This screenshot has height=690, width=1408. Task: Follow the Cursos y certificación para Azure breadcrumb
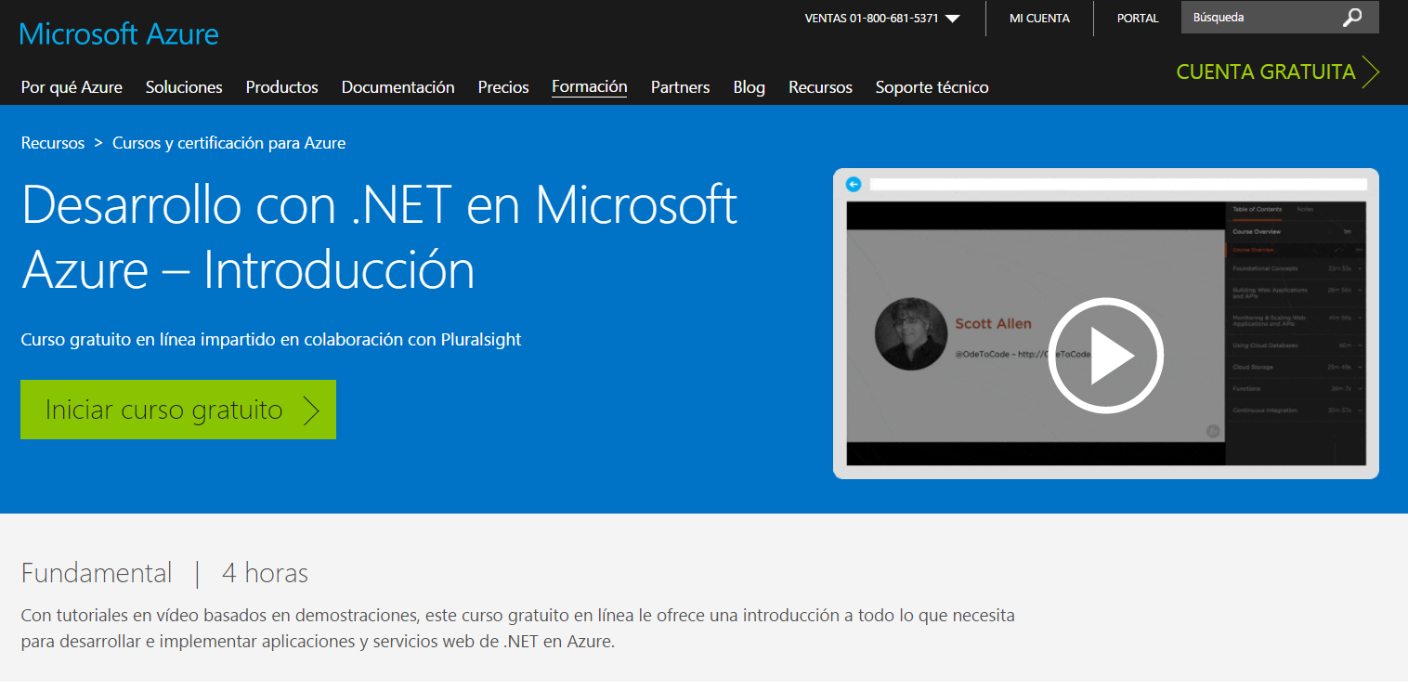click(228, 142)
